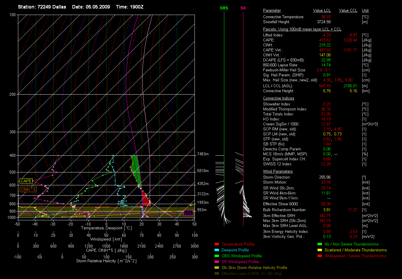Click the Value LCL column header

[x=322, y=11]
